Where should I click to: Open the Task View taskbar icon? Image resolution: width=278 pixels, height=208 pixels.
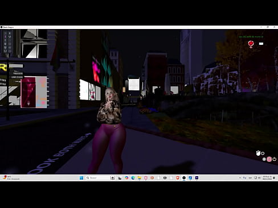click(x=120, y=178)
